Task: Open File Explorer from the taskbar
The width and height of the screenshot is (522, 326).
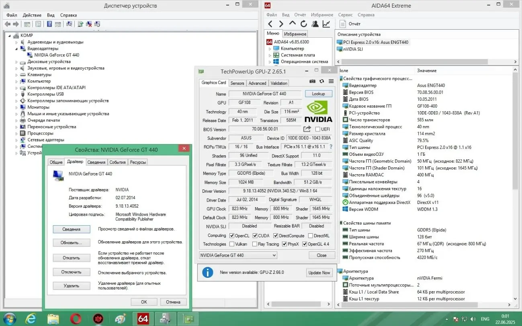Action: pyautogui.click(x=53, y=319)
